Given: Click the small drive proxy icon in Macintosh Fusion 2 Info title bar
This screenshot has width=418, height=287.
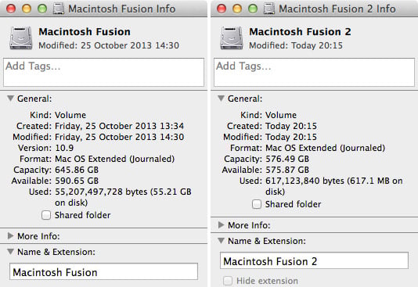Looking at the screenshot, I should (x=269, y=9).
